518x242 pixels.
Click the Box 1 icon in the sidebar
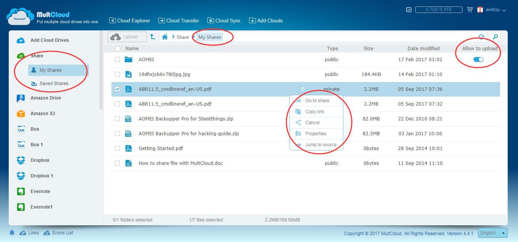[x=21, y=145]
